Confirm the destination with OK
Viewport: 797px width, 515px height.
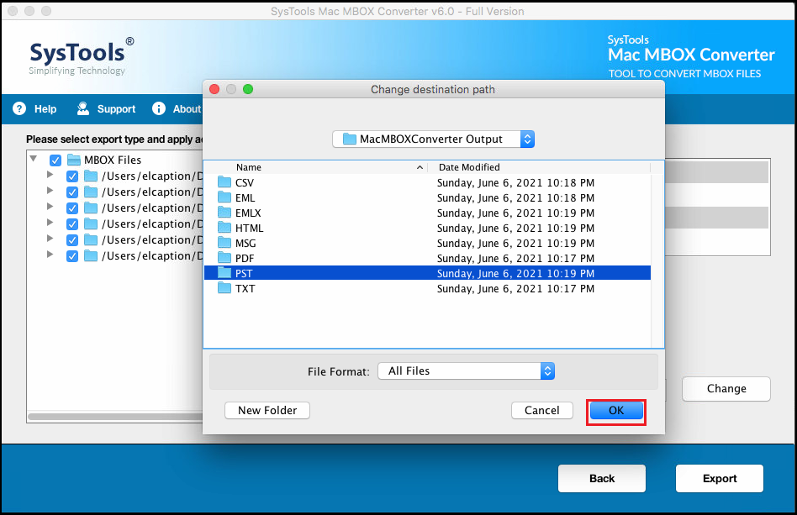click(x=616, y=410)
